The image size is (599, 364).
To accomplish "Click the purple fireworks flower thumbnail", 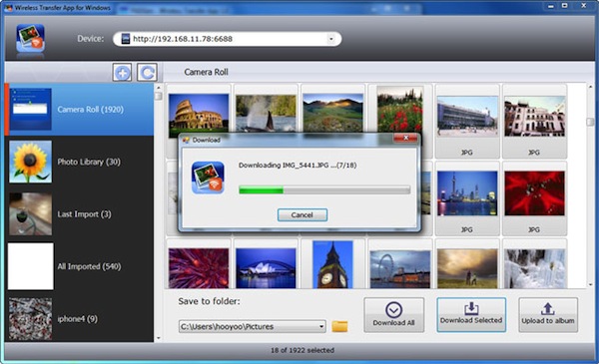I will (x=199, y=268).
